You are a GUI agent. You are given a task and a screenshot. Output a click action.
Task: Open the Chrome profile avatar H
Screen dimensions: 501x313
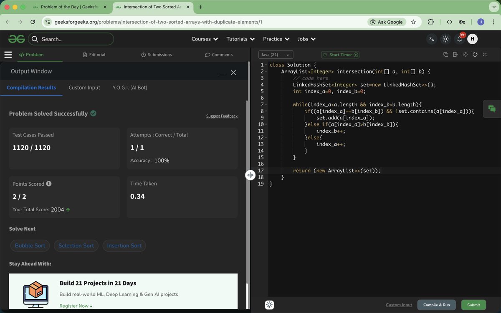tap(481, 22)
